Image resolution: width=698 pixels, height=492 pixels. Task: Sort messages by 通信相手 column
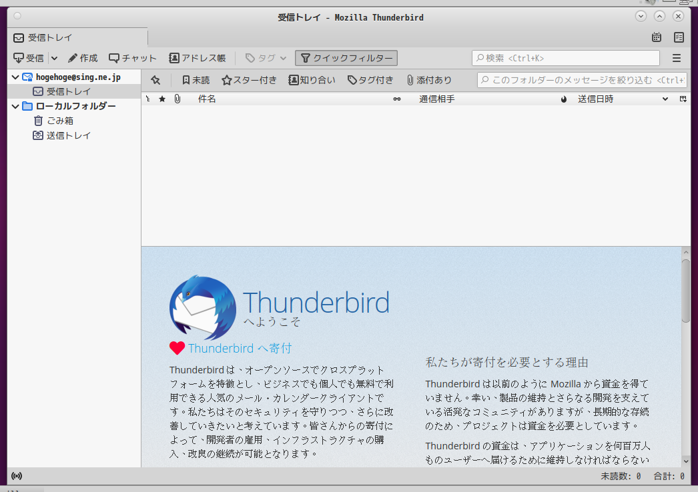click(x=436, y=99)
